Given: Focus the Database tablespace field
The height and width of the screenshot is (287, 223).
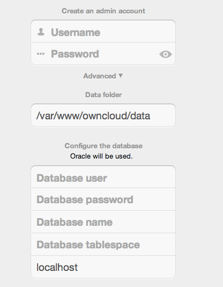Looking at the screenshot, I should 103,245.
